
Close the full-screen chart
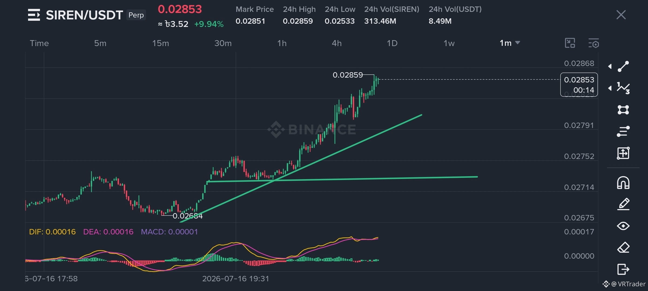point(621,15)
